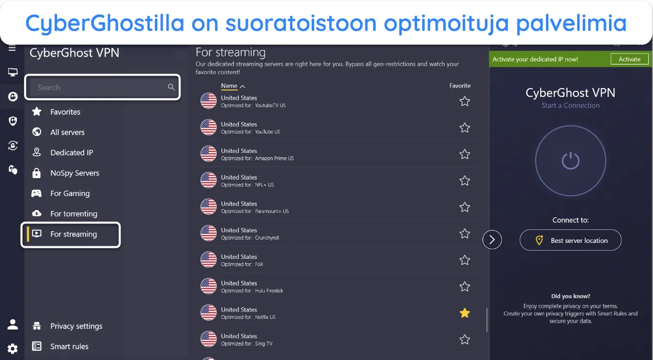653x360 pixels.
Task: Click the account profile icon
Action: pyautogui.click(x=13, y=325)
